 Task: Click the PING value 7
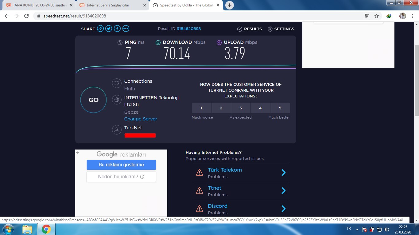click(128, 53)
